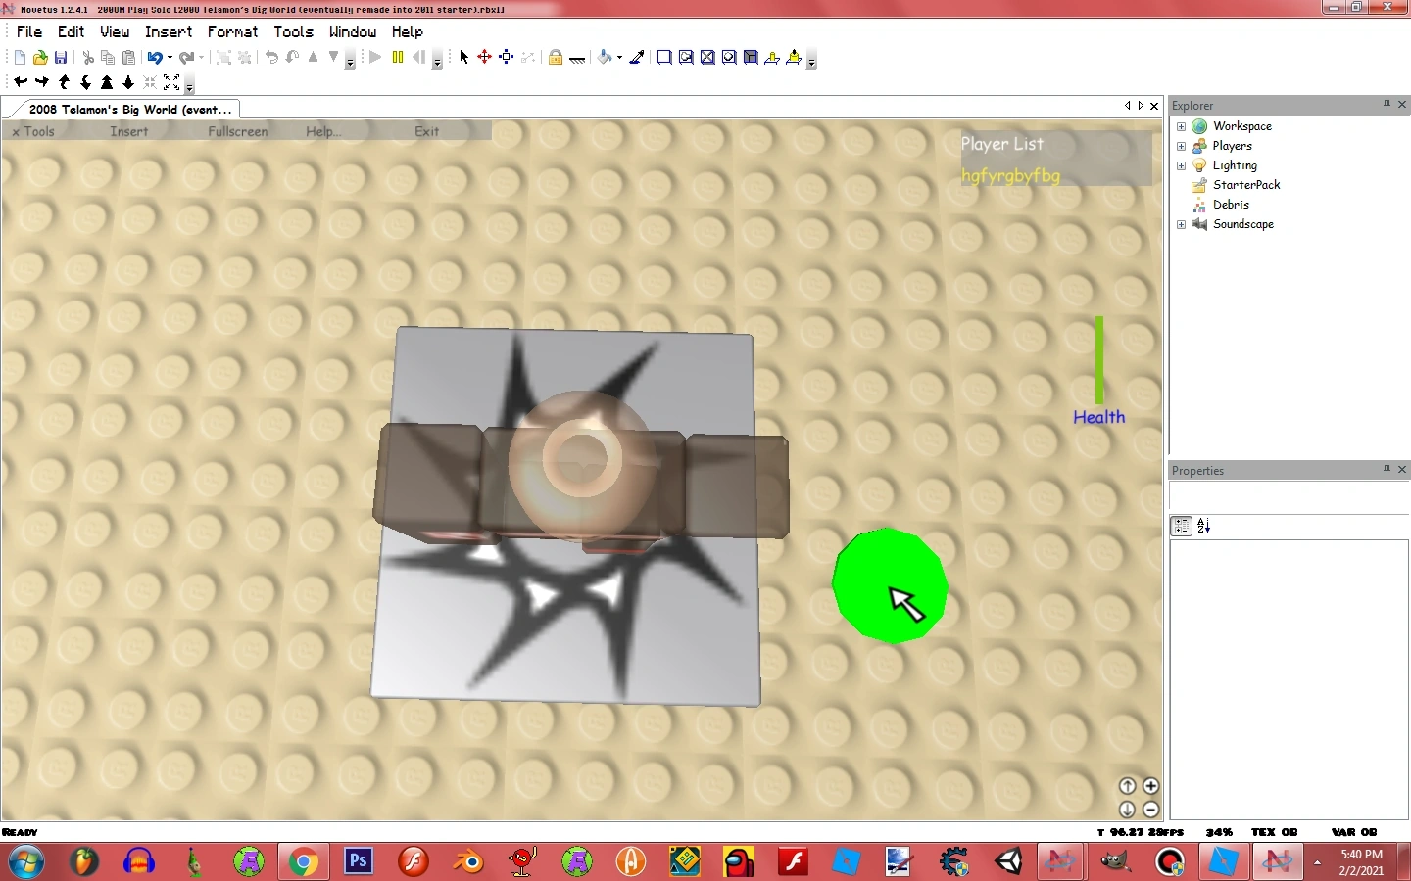Expand the Soundscape node in Explorer
1411x881 pixels.
coord(1181,224)
